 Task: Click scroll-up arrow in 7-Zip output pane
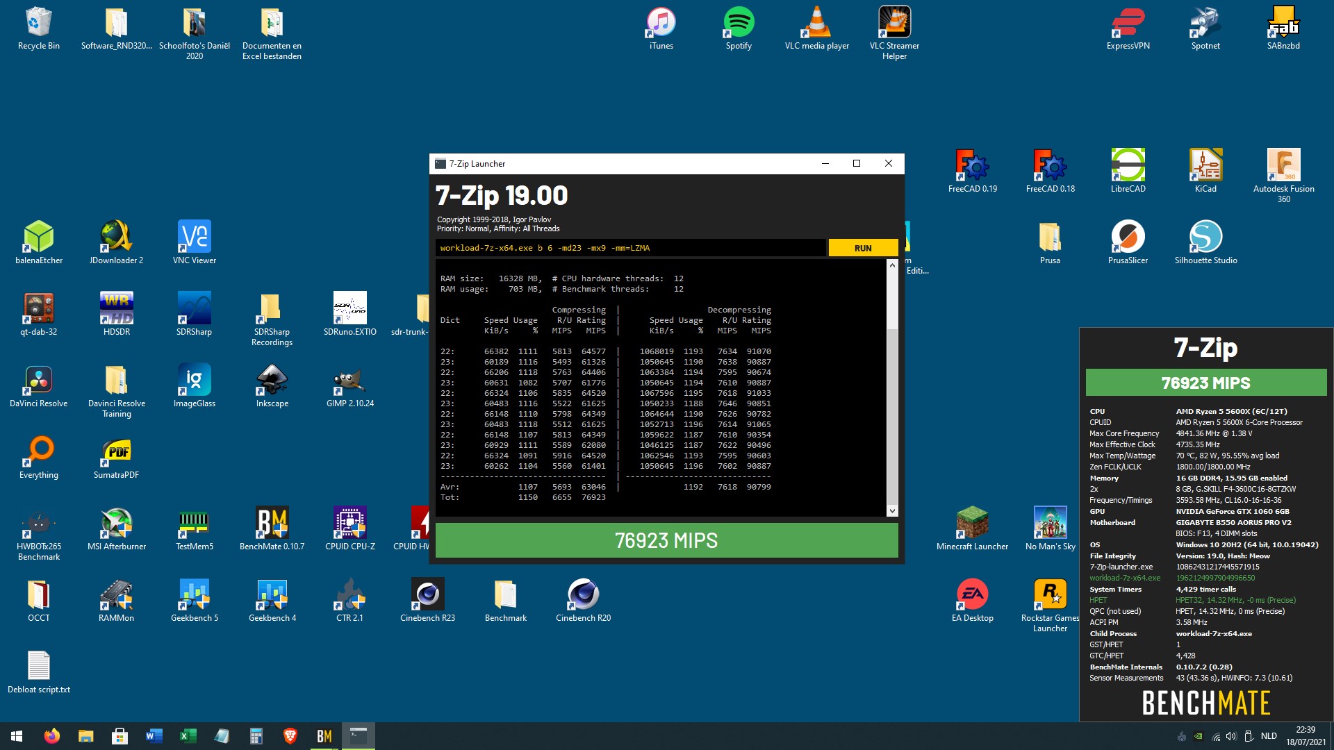click(892, 265)
